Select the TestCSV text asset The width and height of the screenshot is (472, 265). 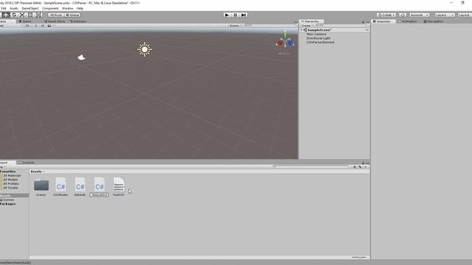[119, 187]
